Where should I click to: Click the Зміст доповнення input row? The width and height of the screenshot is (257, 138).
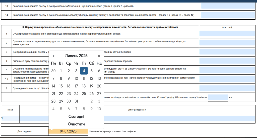coord(137,118)
